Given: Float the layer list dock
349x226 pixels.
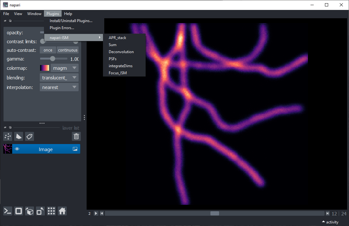Looking at the screenshot, I should click(x=10, y=127).
